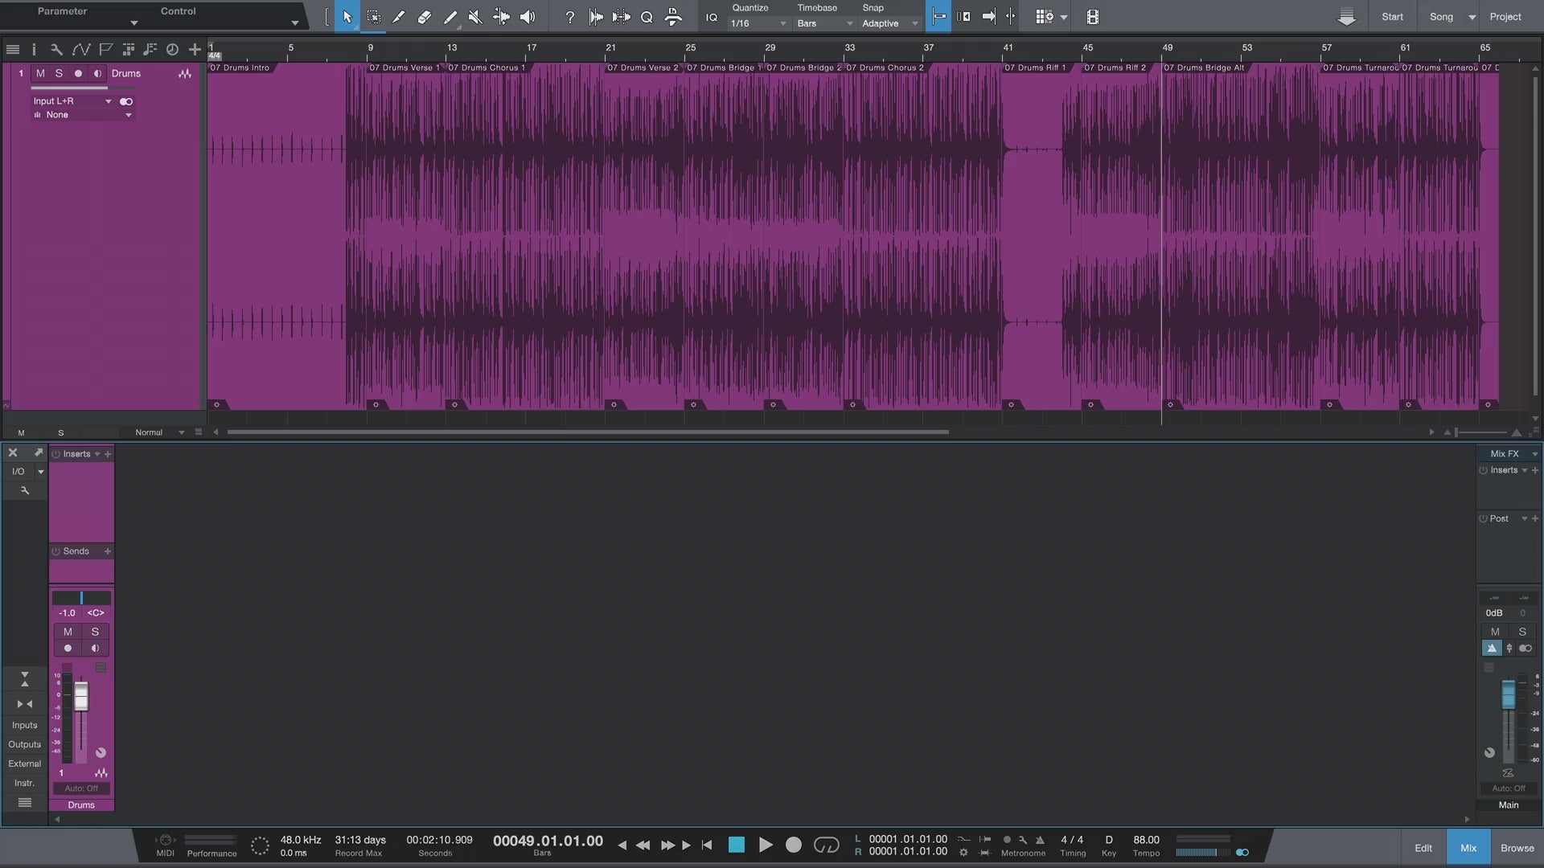Expand the Song menu arrow

pyautogui.click(x=1472, y=17)
